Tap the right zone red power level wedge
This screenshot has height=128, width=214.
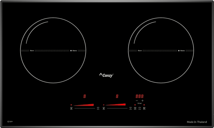[x=116, y=105]
